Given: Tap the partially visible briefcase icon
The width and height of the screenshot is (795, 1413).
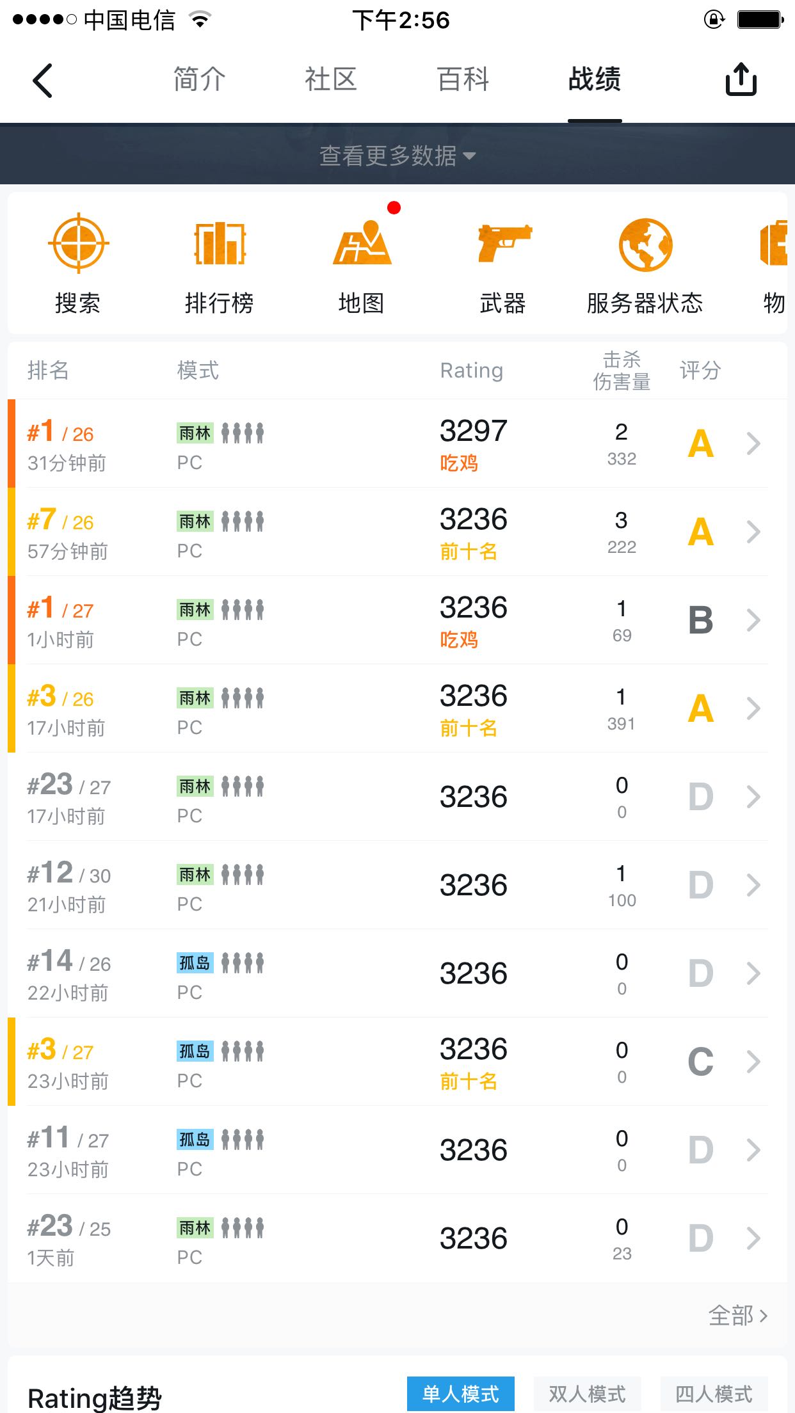Looking at the screenshot, I should 773,244.
